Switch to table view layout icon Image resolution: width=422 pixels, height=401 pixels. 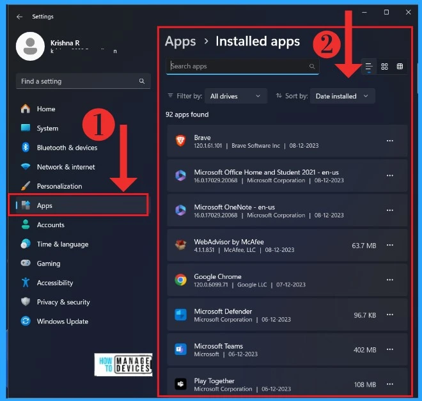400,67
